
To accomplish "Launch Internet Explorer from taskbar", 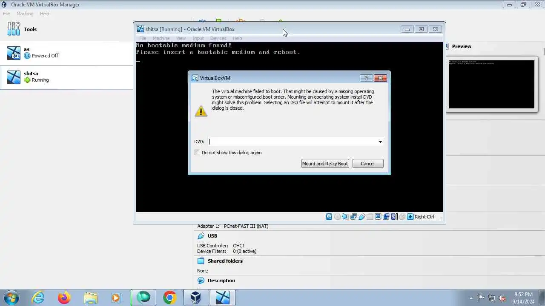I will 38,297.
